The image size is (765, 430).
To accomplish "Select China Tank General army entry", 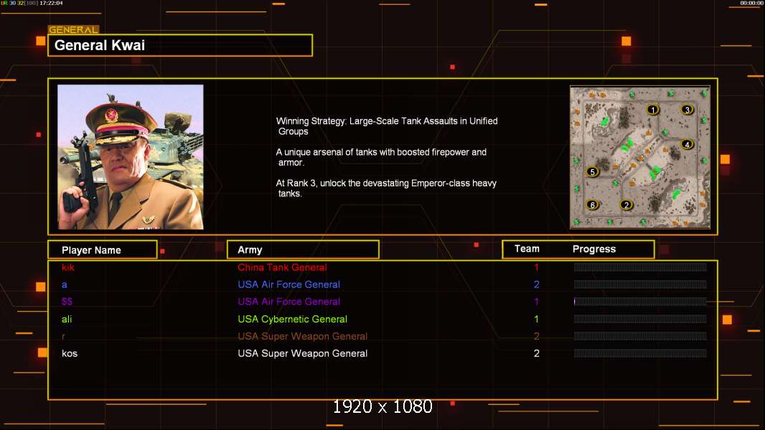I will tap(282, 267).
